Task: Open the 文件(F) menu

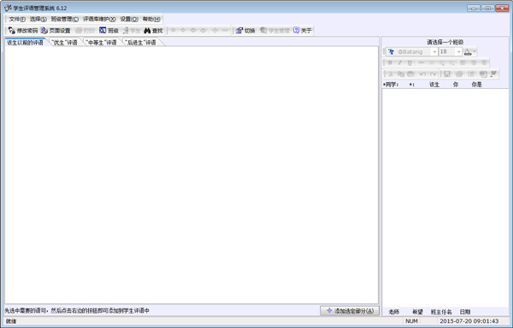Action: tap(17, 19)
